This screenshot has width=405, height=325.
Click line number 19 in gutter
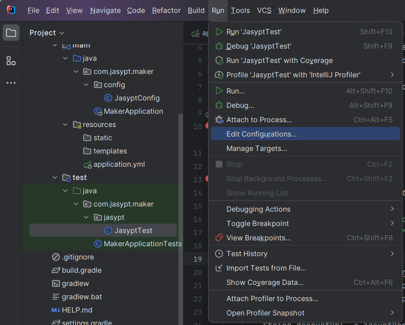(198, 259)
